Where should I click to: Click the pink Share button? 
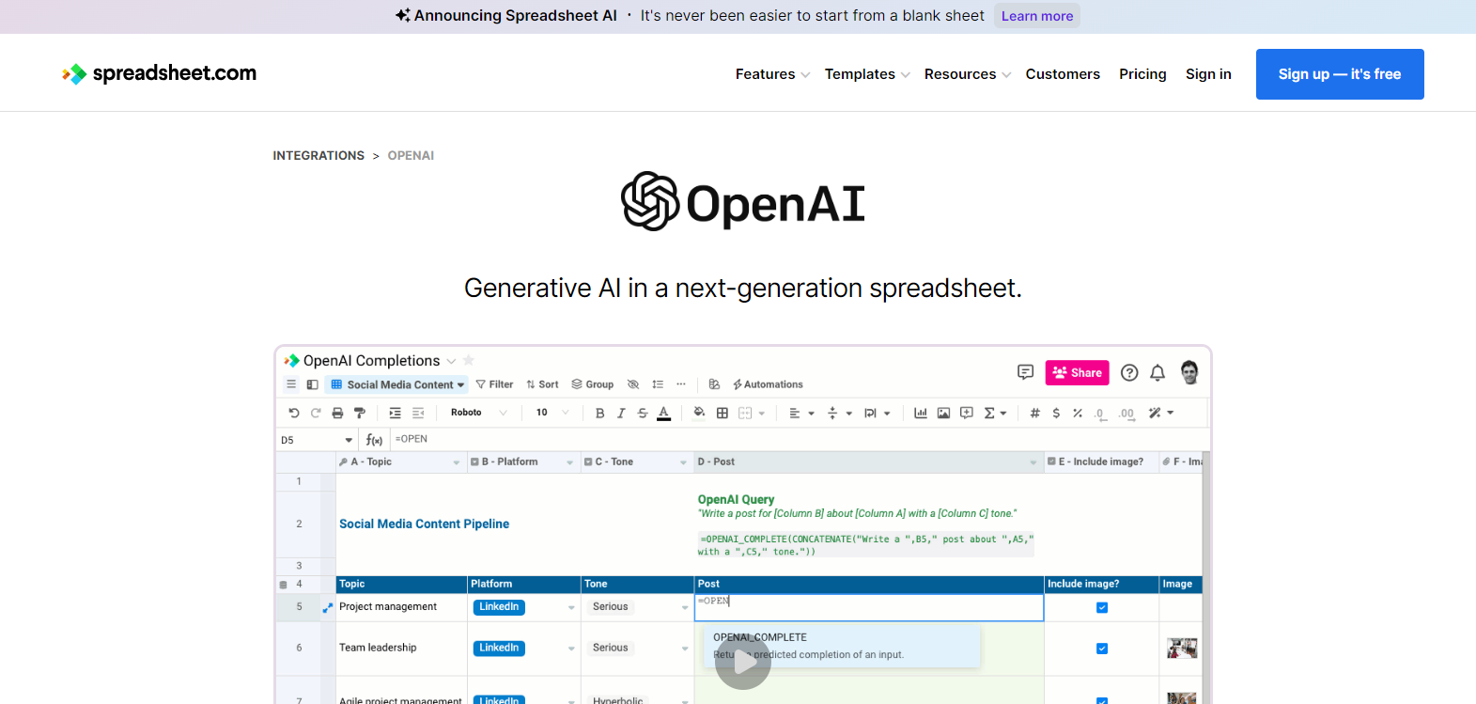pyautogui.click(x=1077, y=372)
